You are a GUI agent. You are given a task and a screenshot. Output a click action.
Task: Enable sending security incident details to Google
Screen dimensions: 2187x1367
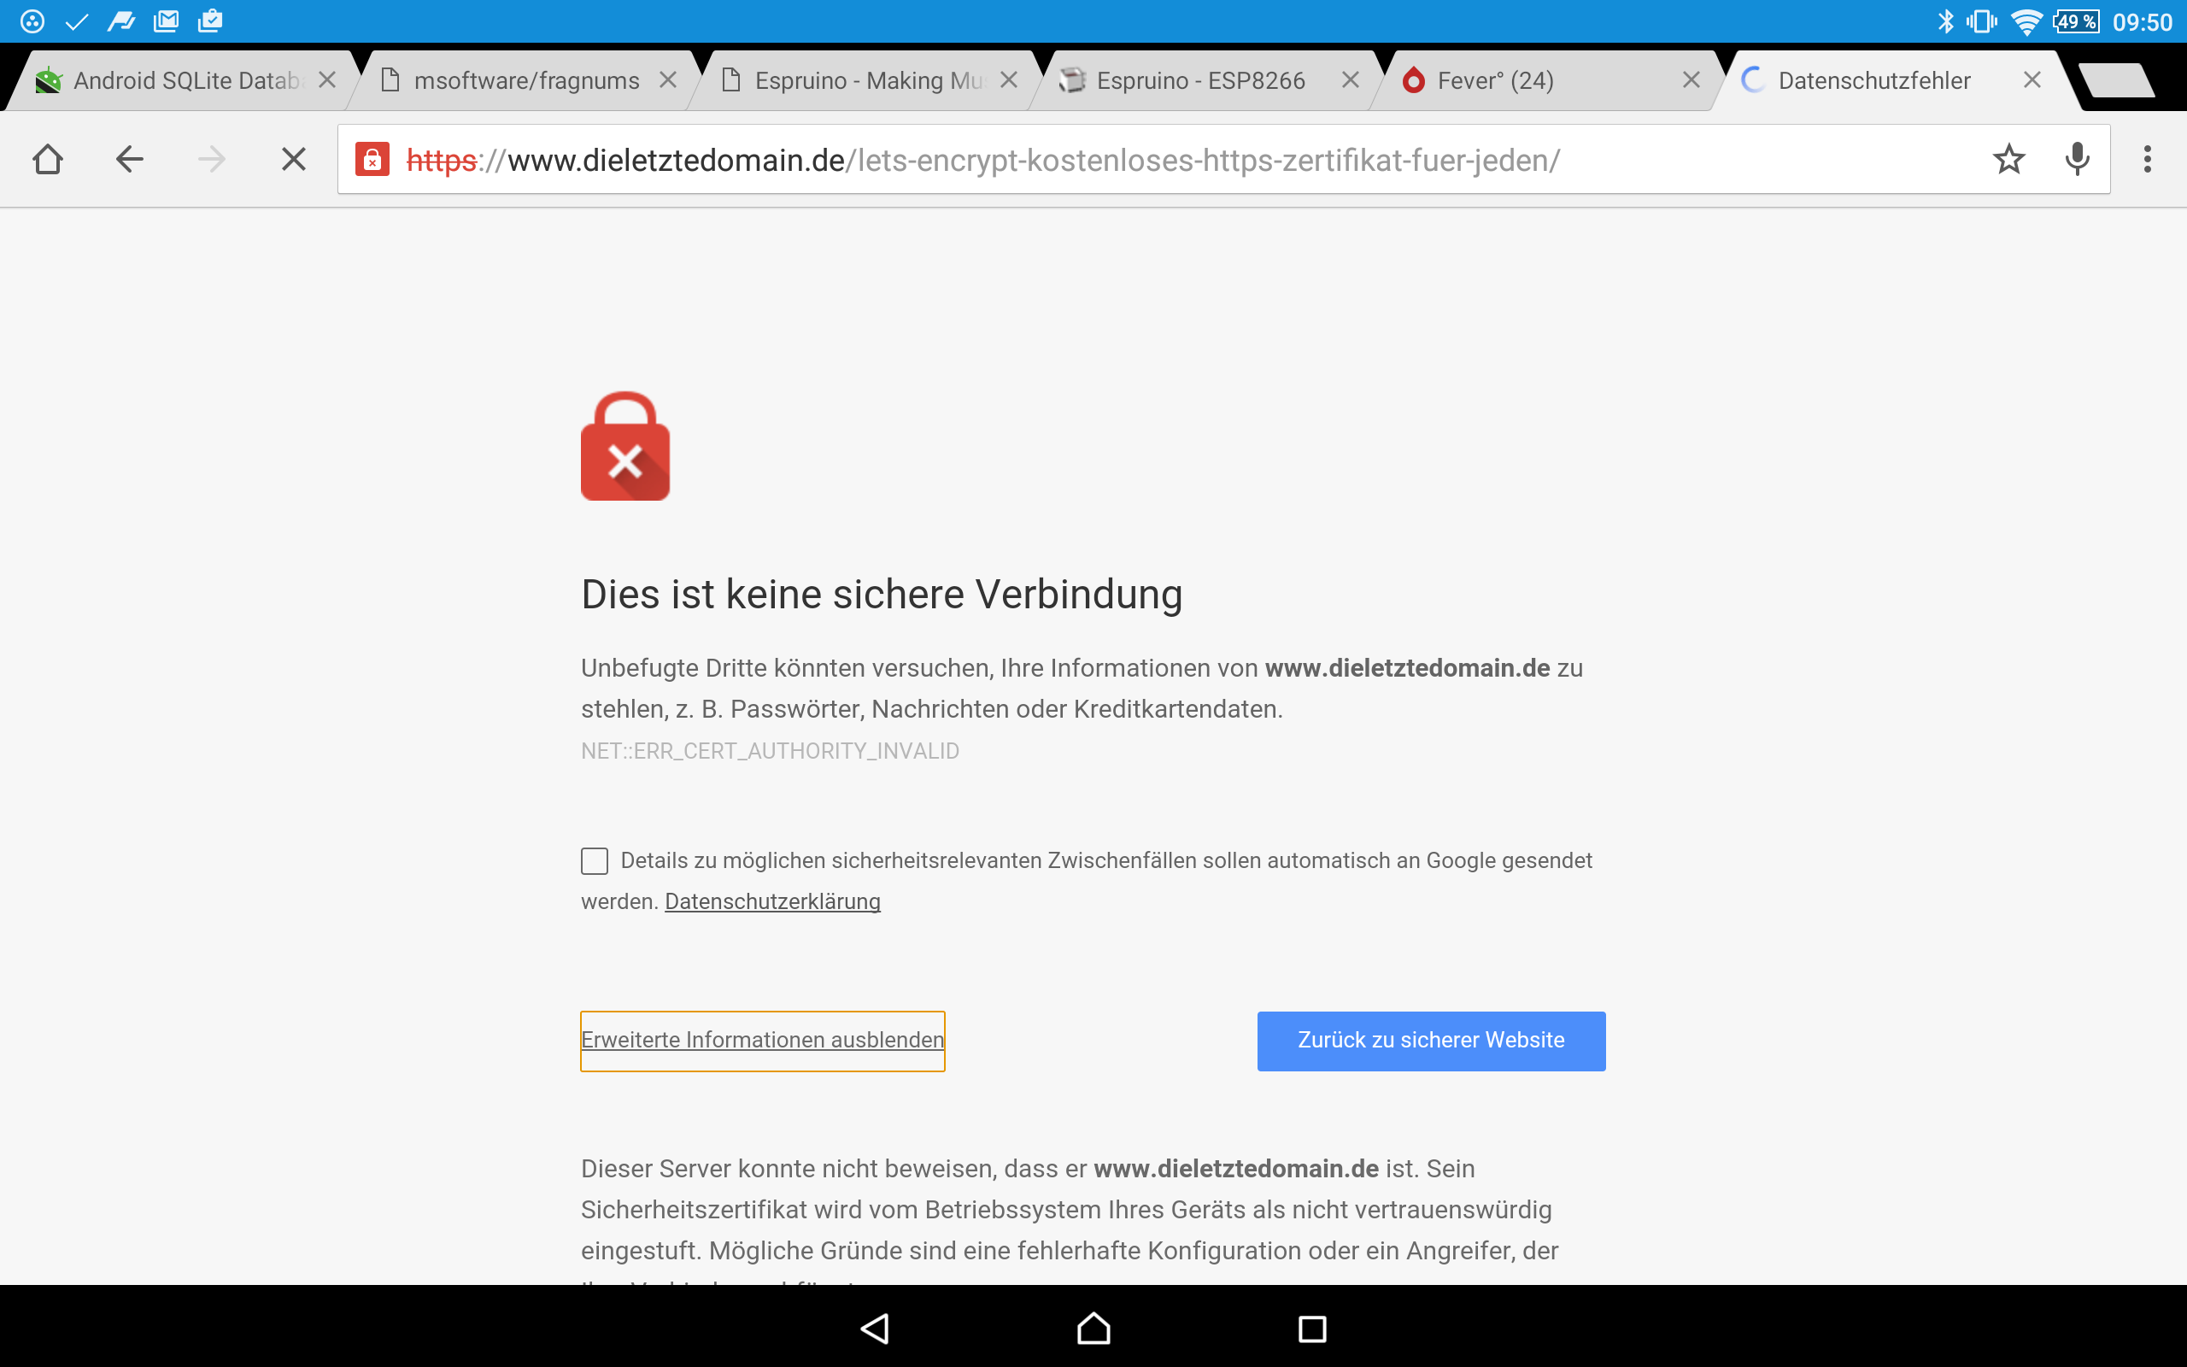click(594, 860)
